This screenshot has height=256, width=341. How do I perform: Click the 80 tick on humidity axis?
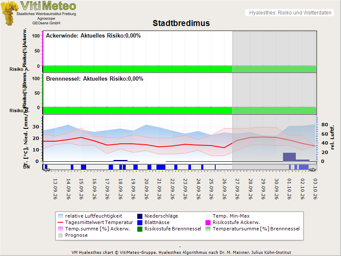point(324,125)
